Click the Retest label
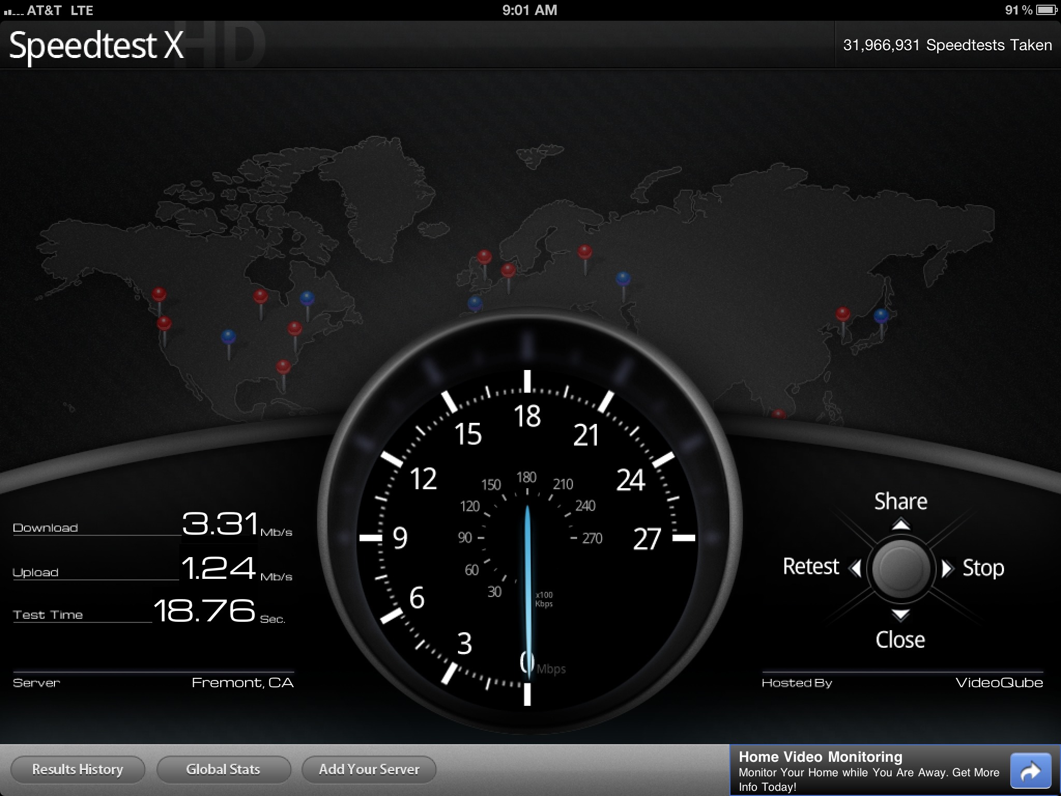This screenshot has width=1061, height=796. 811,566
